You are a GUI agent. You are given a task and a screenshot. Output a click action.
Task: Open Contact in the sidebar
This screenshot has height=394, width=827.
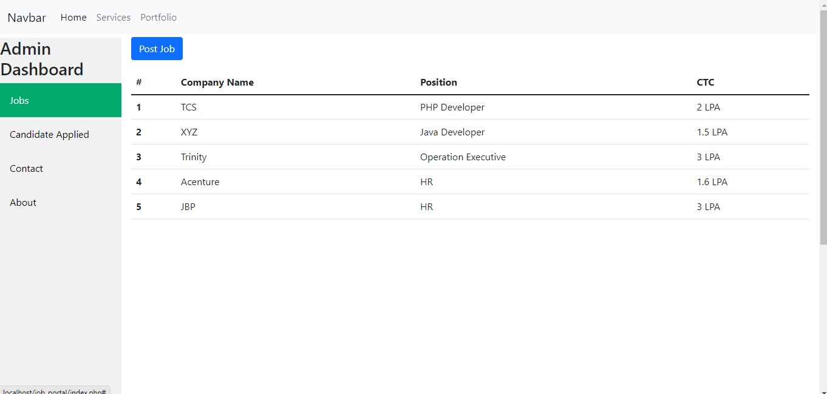tap(61, 168)
